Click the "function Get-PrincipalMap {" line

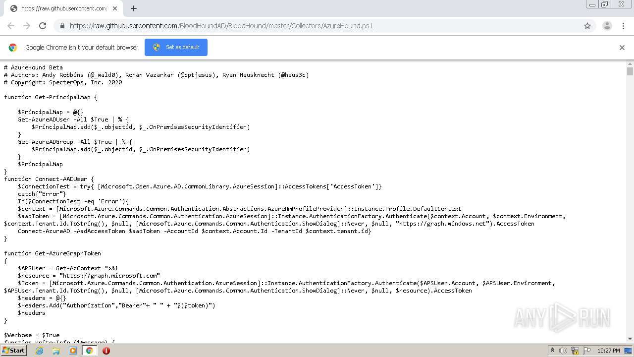(51, 97)
